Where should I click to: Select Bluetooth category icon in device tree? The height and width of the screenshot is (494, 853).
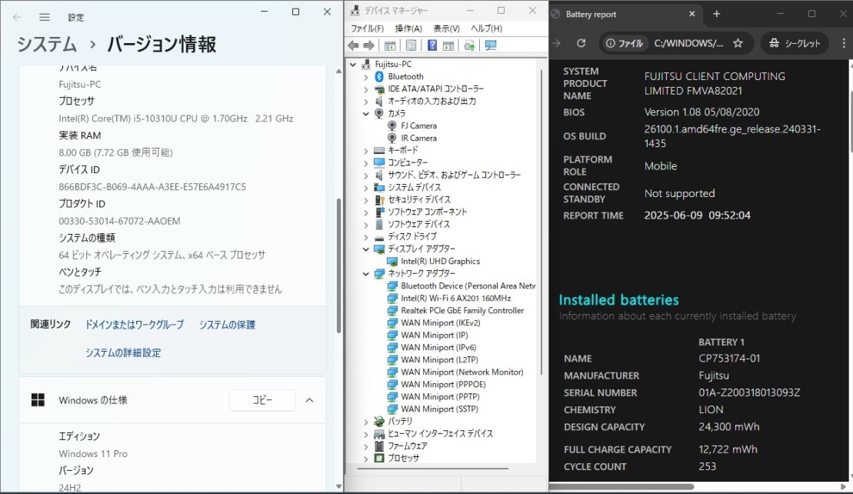379,77
